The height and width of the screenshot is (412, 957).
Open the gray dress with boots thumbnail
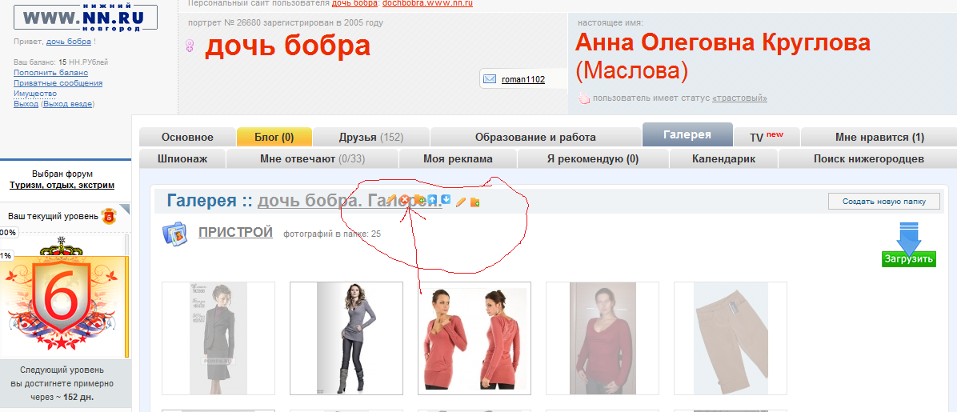coord(346,338)
